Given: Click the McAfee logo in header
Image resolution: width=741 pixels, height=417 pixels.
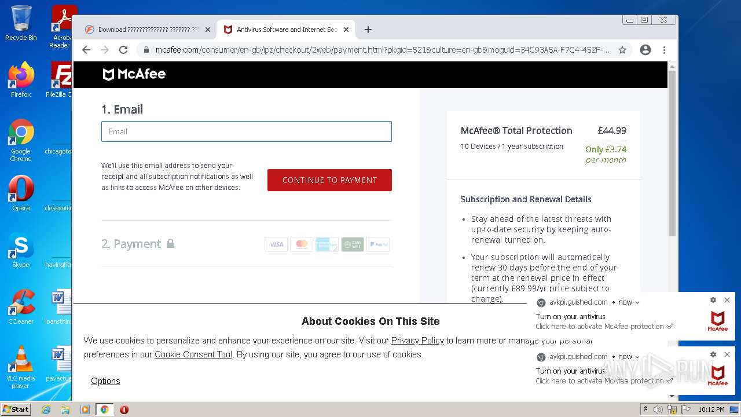Looking at the screenshot, I should coord(134,74).
